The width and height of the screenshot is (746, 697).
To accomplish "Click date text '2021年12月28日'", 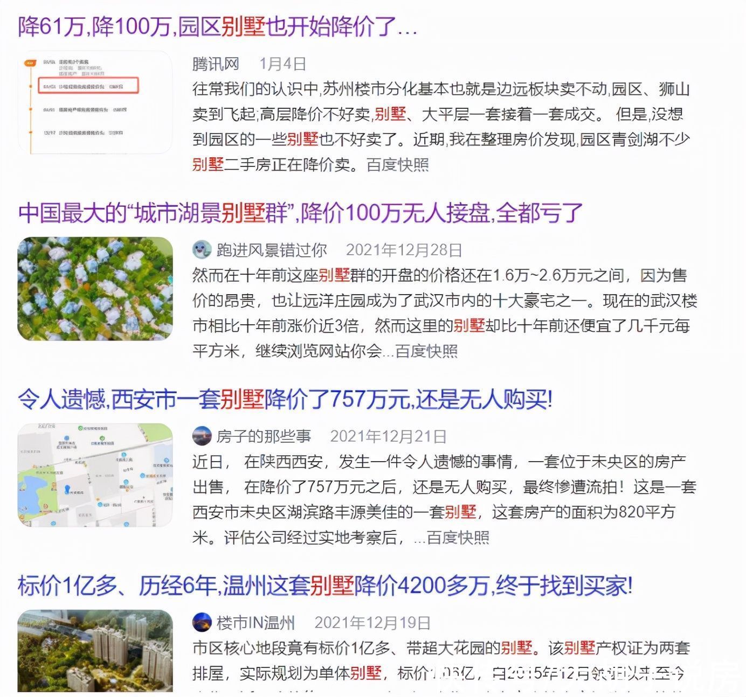I will [x=404, y=250].
